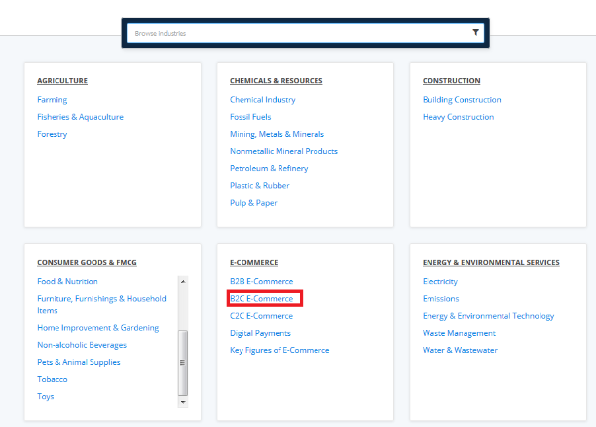Go to Energy & Environmental Technology
Image resolution: width=596 pixels, height=427 pixels.
488,315
